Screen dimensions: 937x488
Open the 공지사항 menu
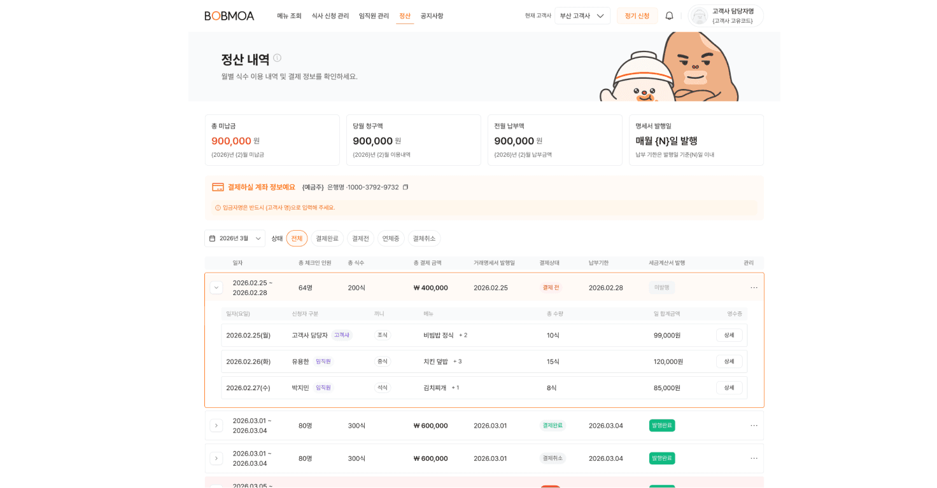coord(432,16)
